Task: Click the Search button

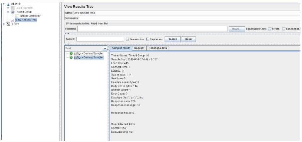Action: [x=173, y=39]
